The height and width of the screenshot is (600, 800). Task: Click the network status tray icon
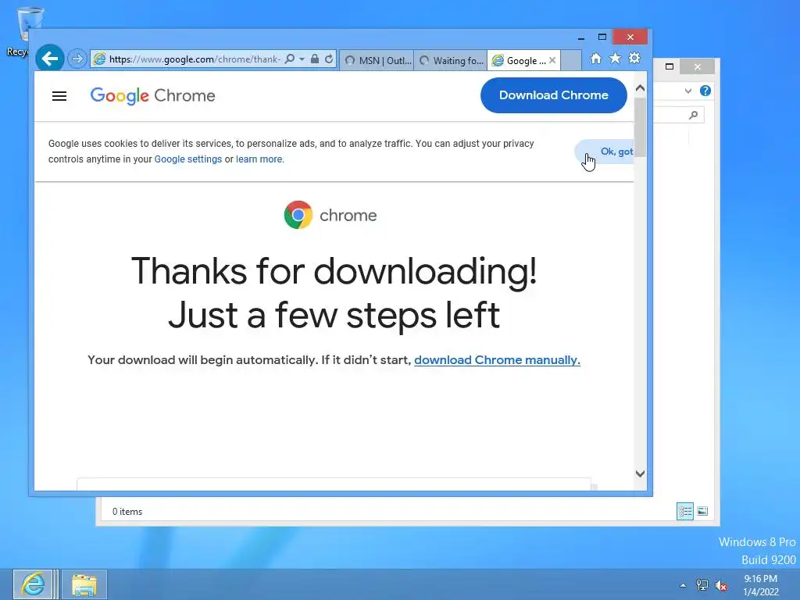(x=702, y=585)
